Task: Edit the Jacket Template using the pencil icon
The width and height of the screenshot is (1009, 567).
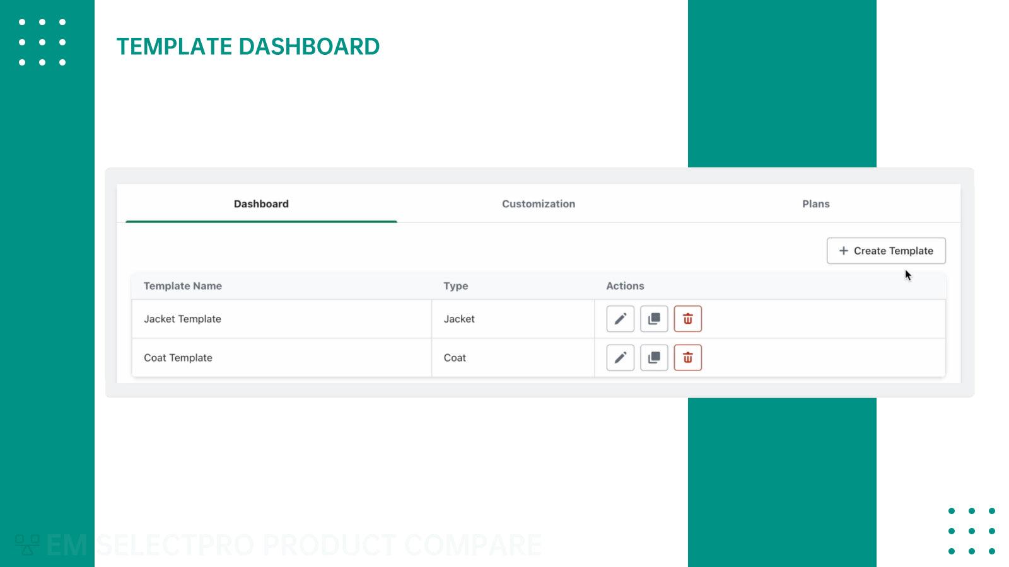Action: click(x=619, y=319)
